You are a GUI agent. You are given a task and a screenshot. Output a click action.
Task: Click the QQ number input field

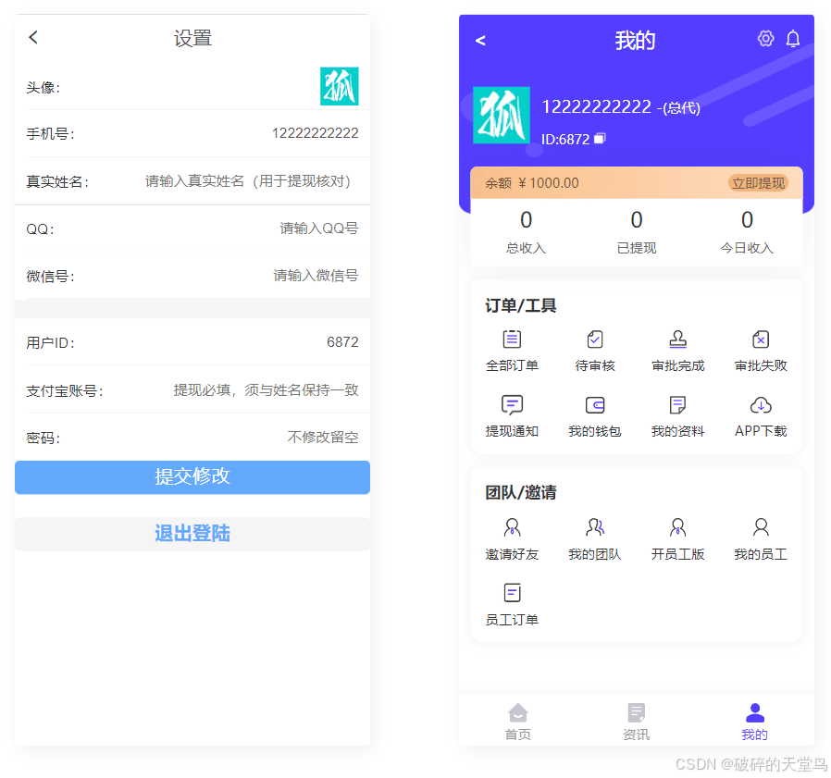pyautogui.click(x=319, y=228)
